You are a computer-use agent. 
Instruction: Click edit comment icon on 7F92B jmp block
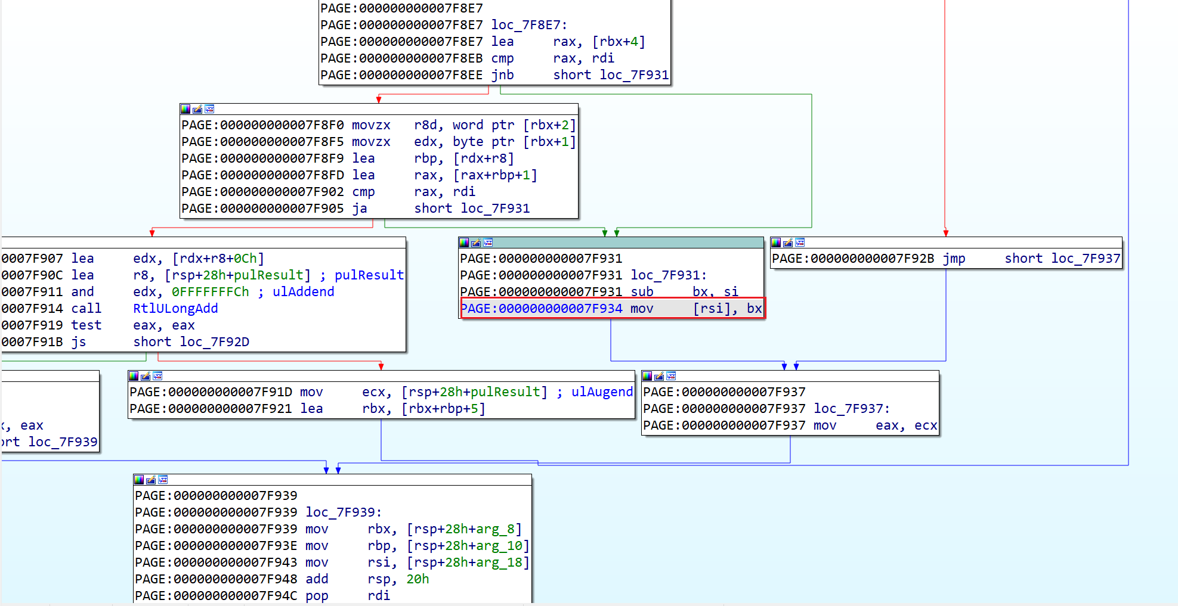coord(788,243)
